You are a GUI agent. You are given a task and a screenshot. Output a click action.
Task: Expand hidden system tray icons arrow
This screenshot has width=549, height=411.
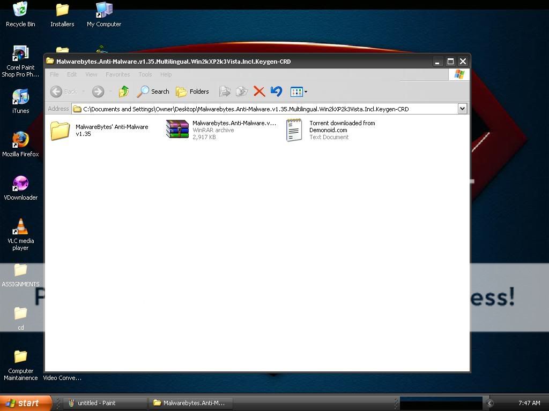click(489, 403)
